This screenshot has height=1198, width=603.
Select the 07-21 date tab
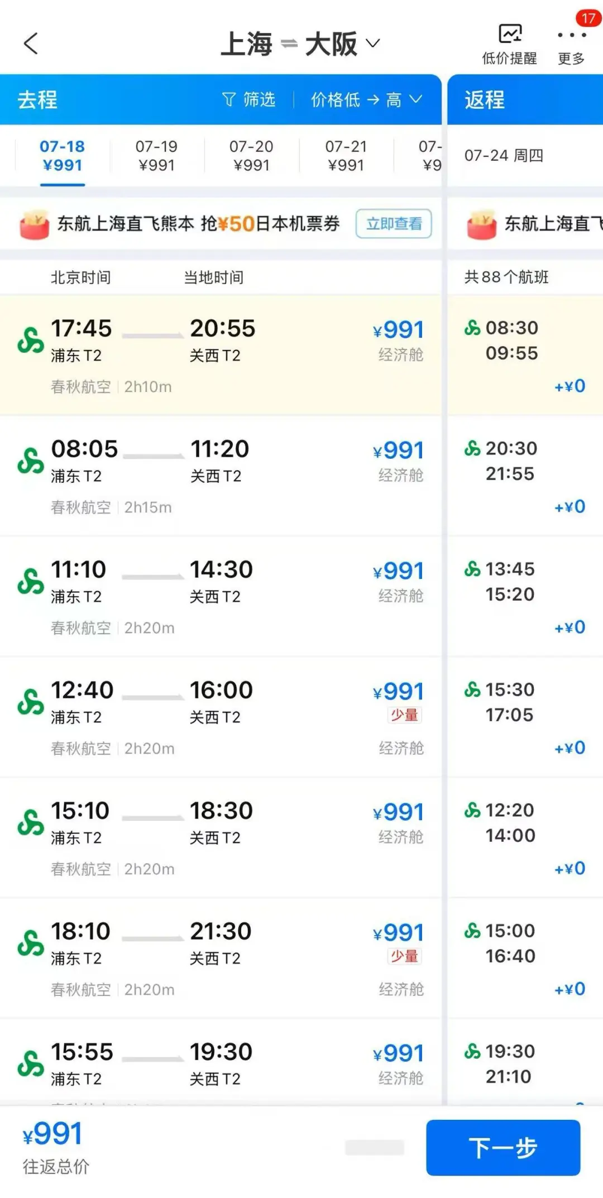point(346,156)
